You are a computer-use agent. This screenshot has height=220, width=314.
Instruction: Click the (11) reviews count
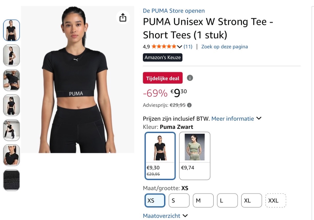click(188, 46)
